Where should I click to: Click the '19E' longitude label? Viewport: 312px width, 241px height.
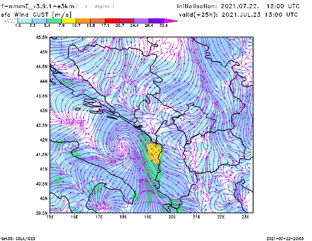click(148, 217)
